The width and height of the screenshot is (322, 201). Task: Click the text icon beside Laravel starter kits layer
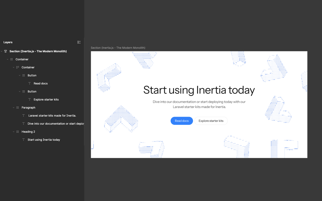pyautogui.click(x=24, y=116)
